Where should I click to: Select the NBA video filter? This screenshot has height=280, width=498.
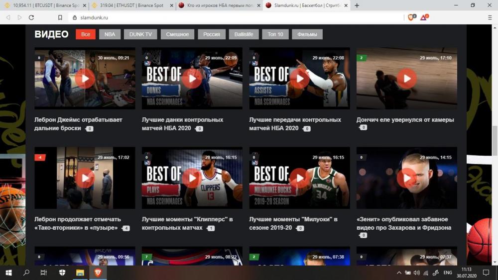pos(110,34)
